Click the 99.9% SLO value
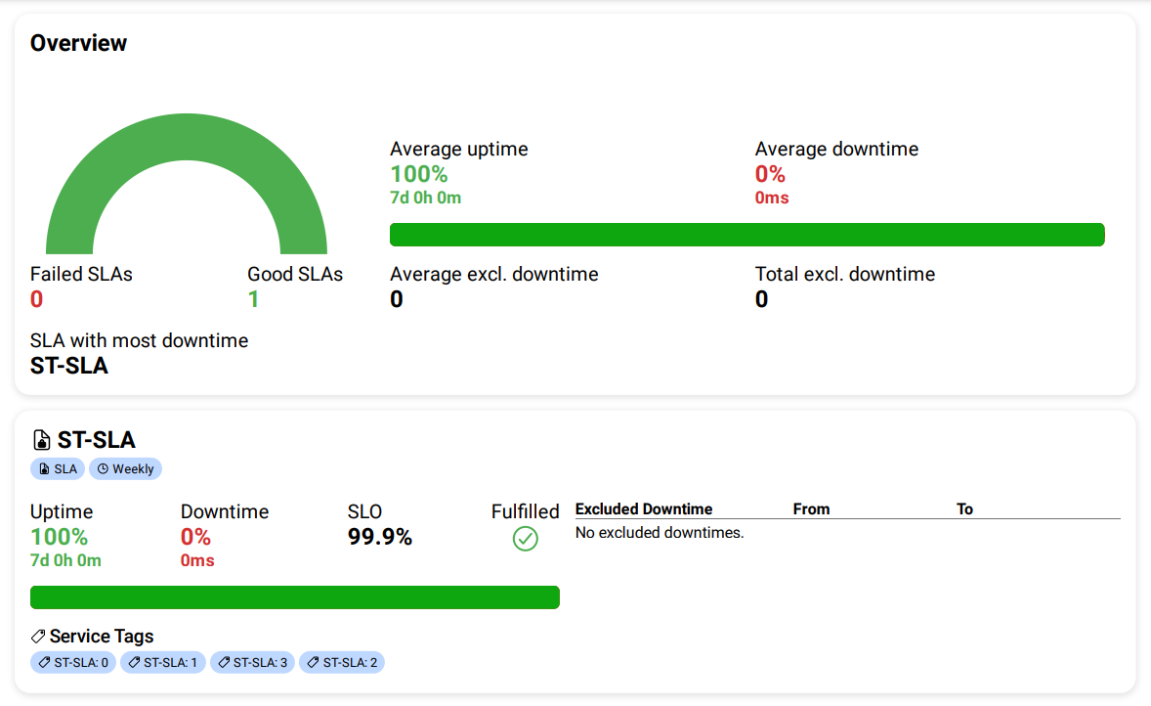Viewport: 1151px width, 706px height. [379, 537]
